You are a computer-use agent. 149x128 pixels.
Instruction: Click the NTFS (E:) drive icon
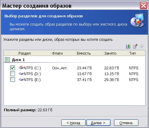tap(21, 80)
